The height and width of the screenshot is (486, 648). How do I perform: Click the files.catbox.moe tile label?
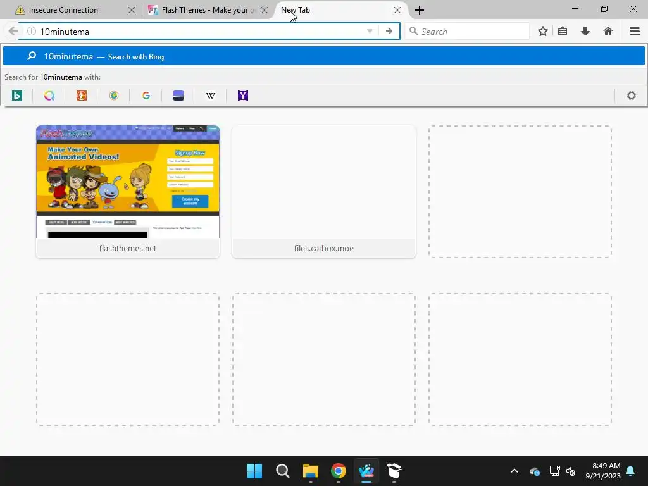click(x=323, y=248)
